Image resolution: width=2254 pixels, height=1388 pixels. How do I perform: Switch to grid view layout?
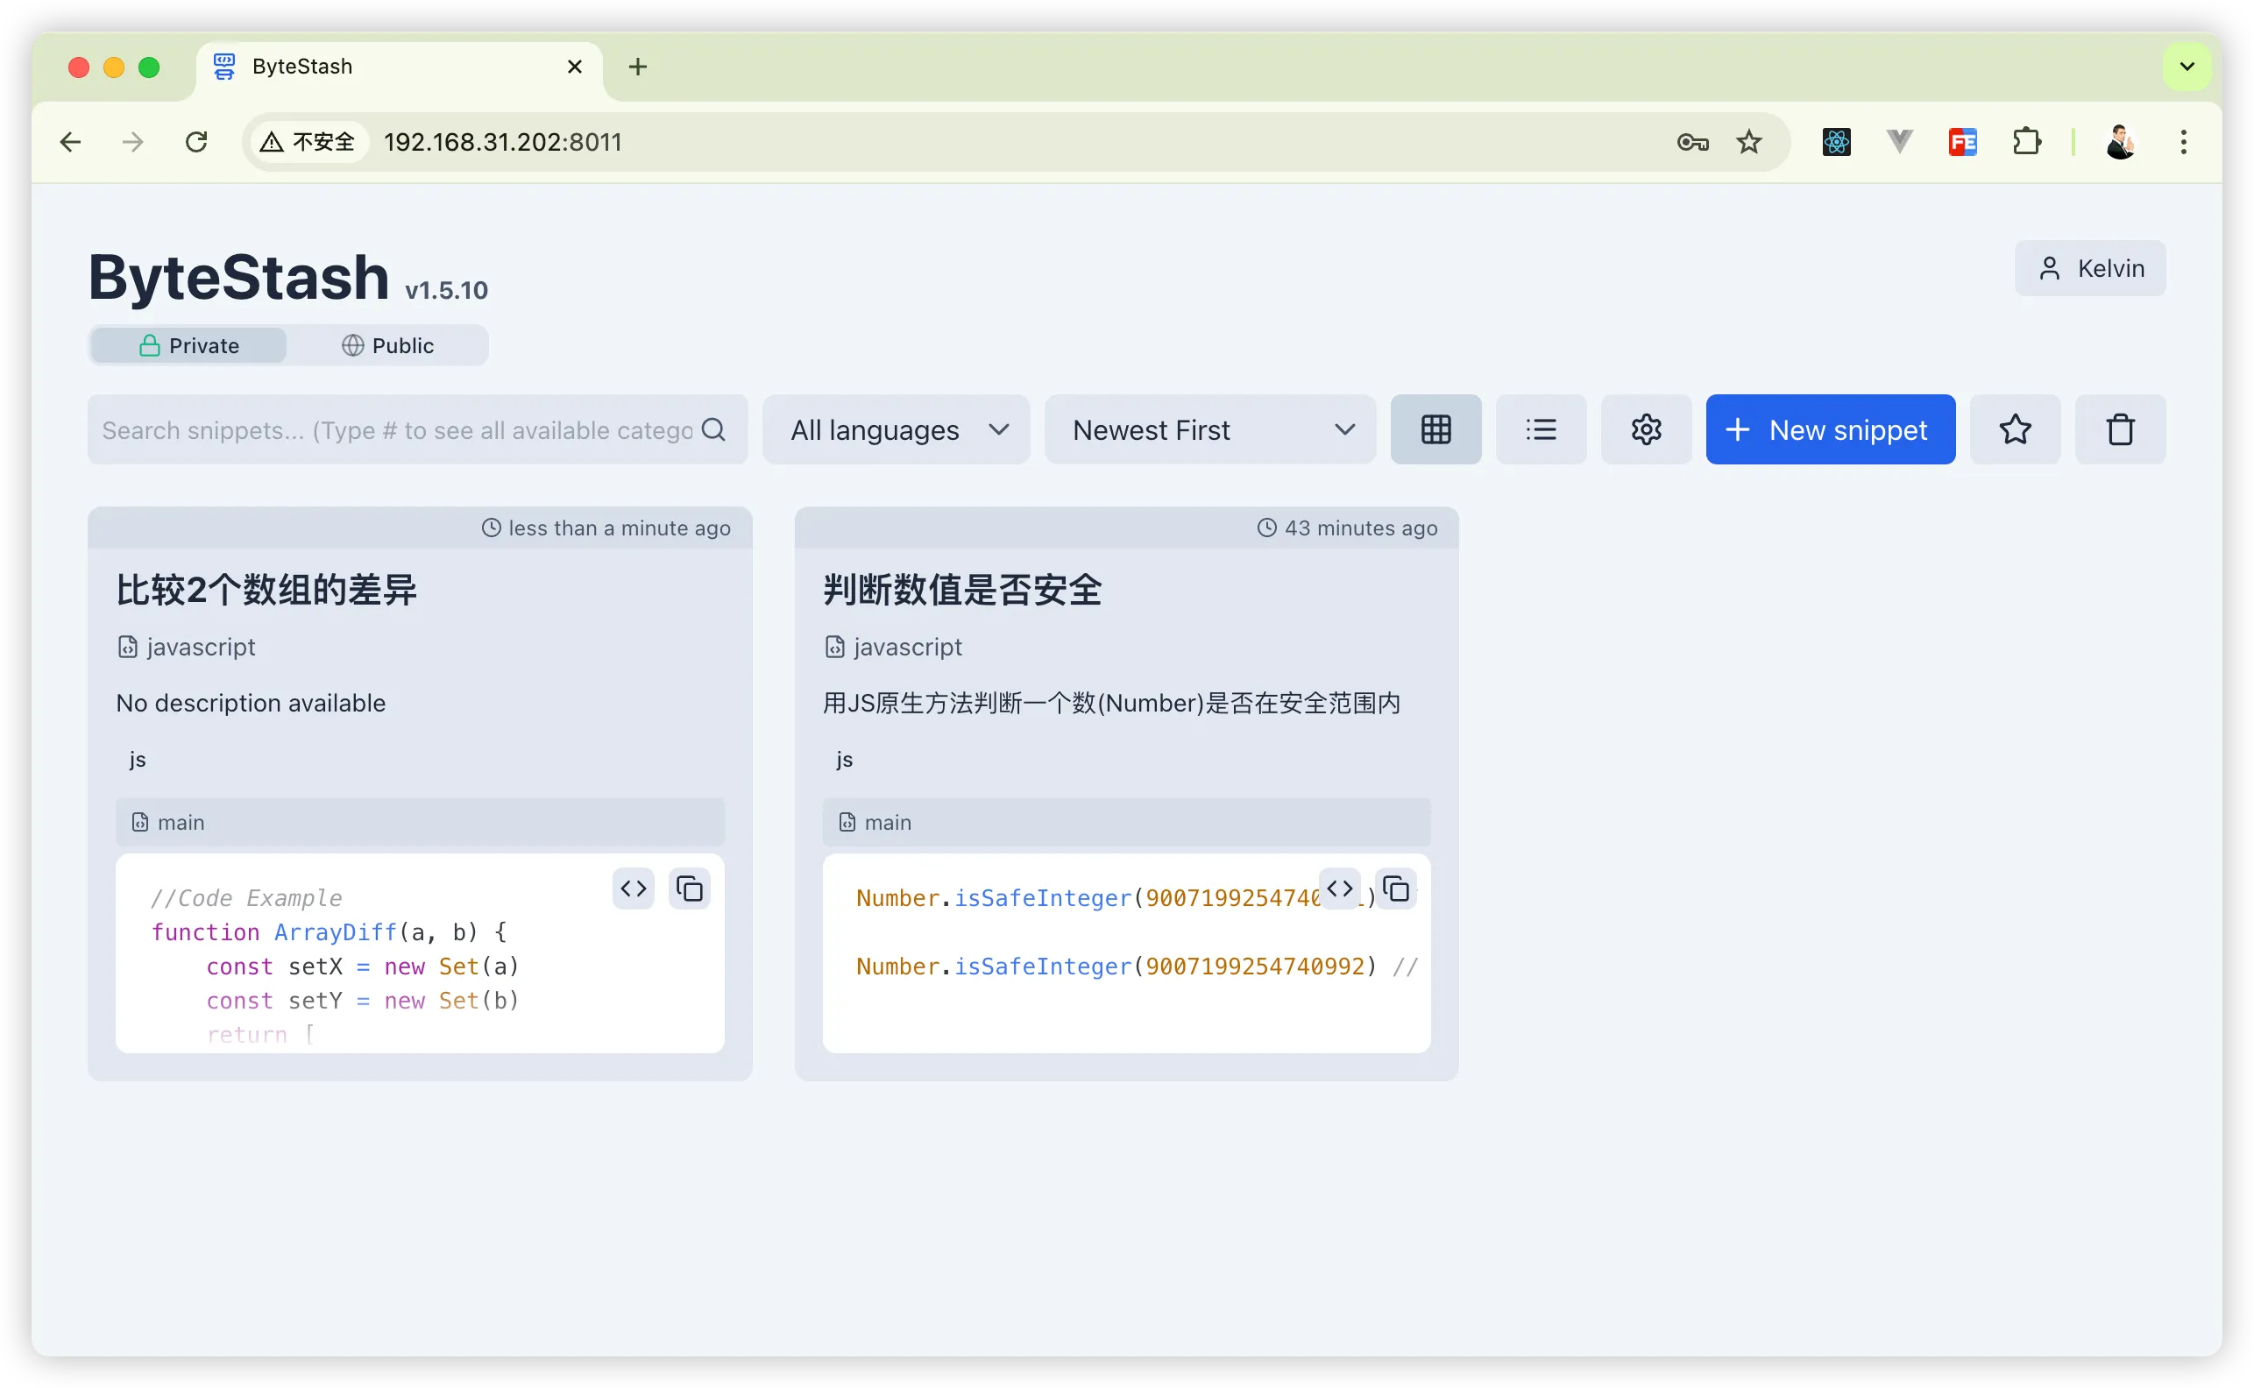1435,429
